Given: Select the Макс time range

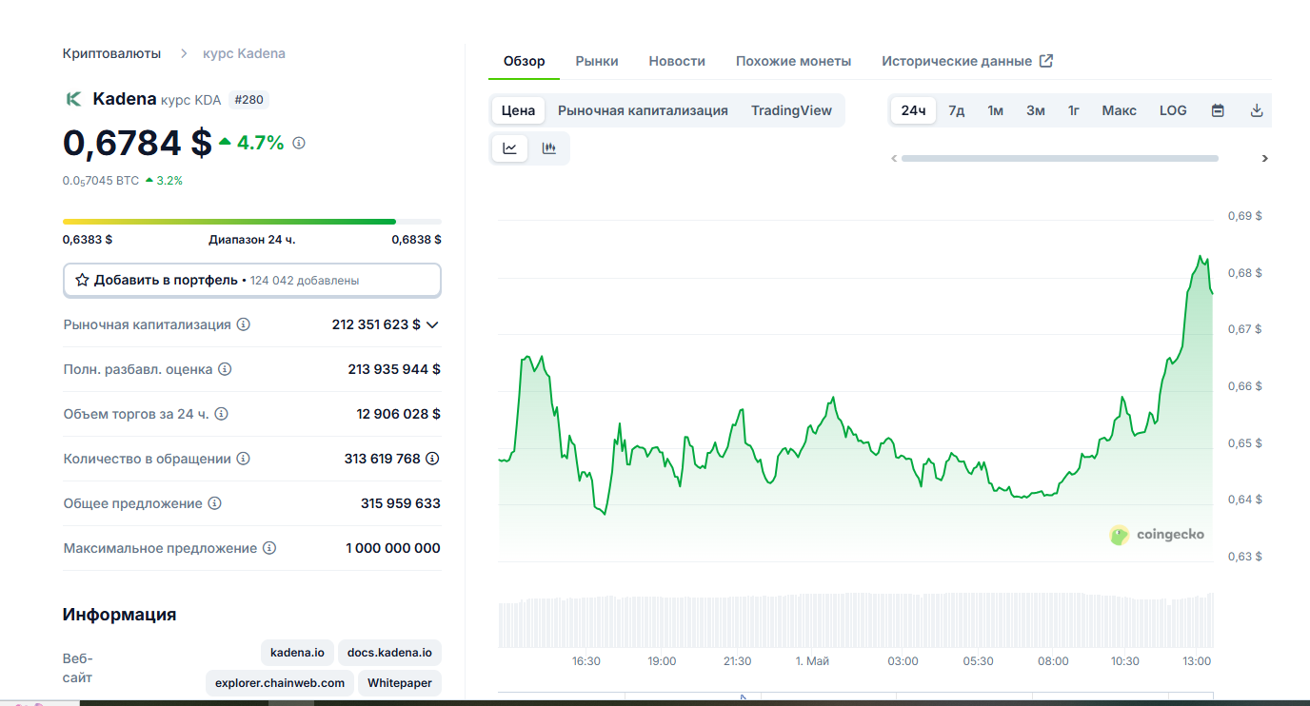Looking at the screenshot, I should coord(1120,110).
